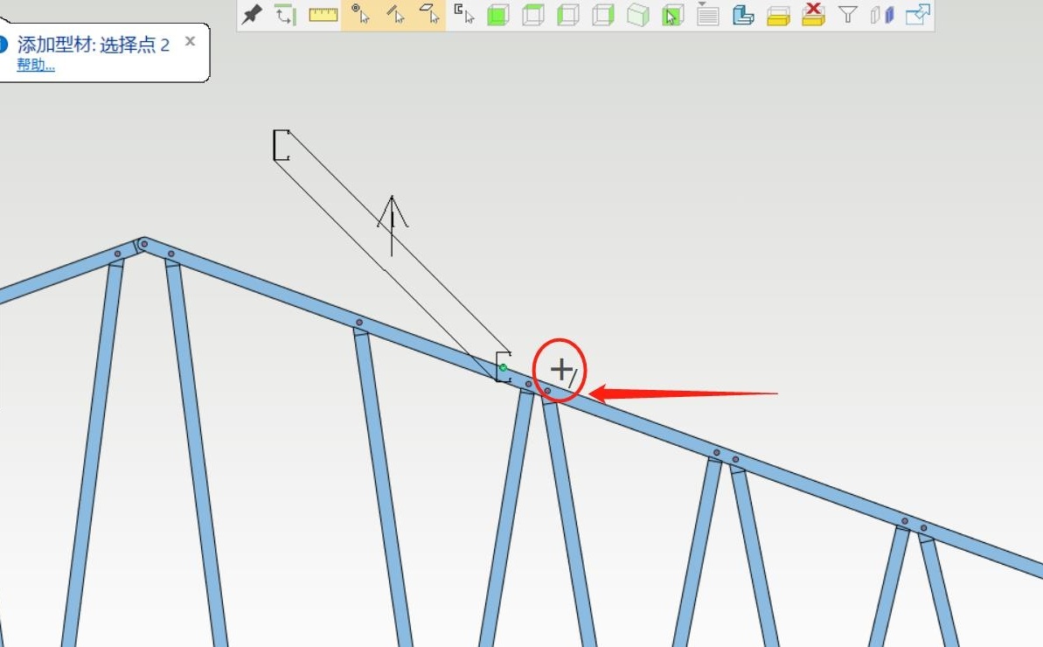Select the yellow ruler measure tool

(323, 15)
